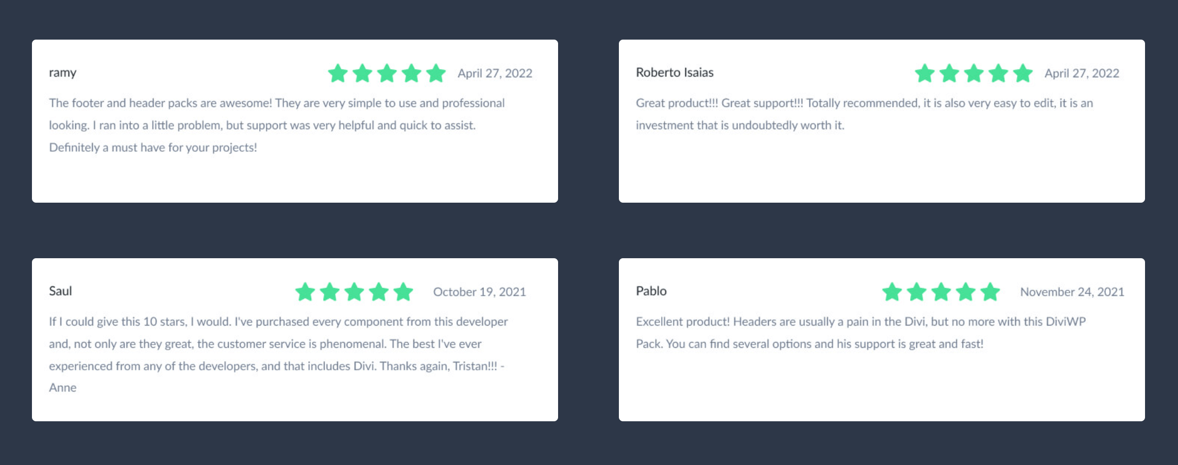Click the third star in ramy's rating
This screenshot has width=1178, height=465.
(x=387, y=73)
